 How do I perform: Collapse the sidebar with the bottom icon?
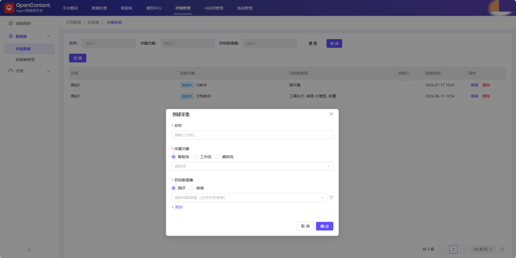click(x=30, y=250)
